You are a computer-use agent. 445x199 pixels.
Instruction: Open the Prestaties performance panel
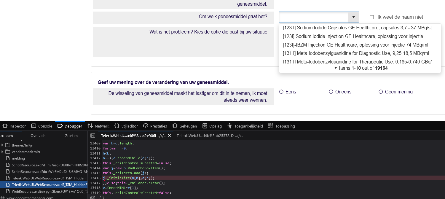[155, 126]
